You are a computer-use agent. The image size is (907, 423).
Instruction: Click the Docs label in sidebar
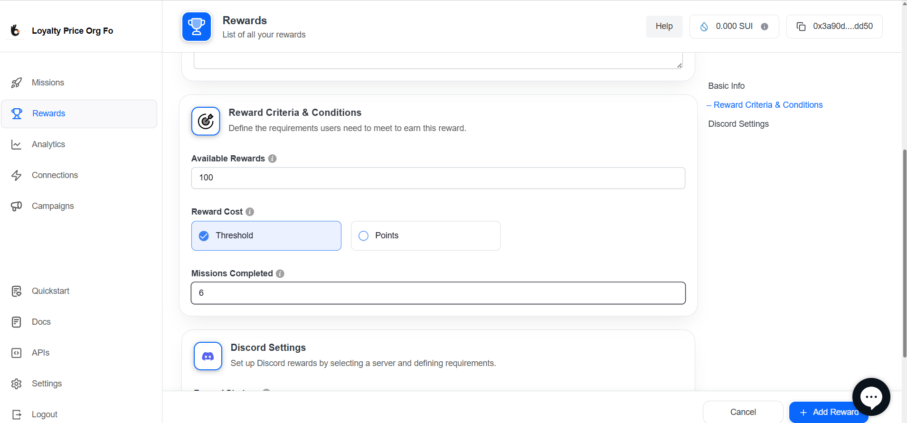(x=41, y=322)
